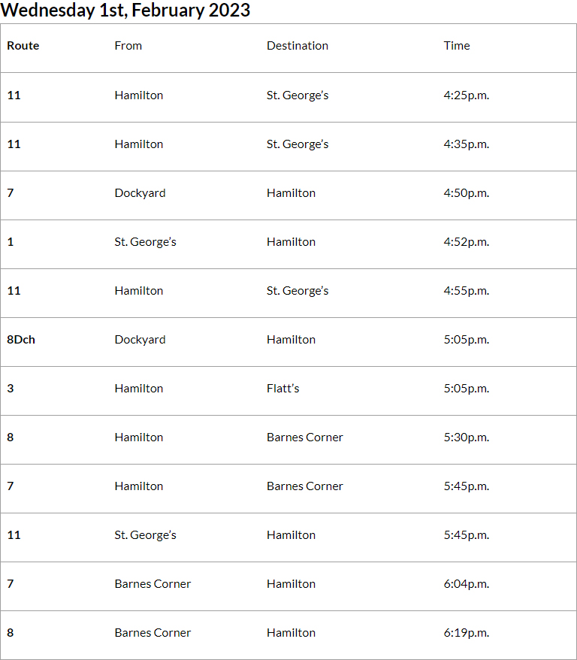
Task: Select the 6:19p.m. time cell
Action: 466,633
